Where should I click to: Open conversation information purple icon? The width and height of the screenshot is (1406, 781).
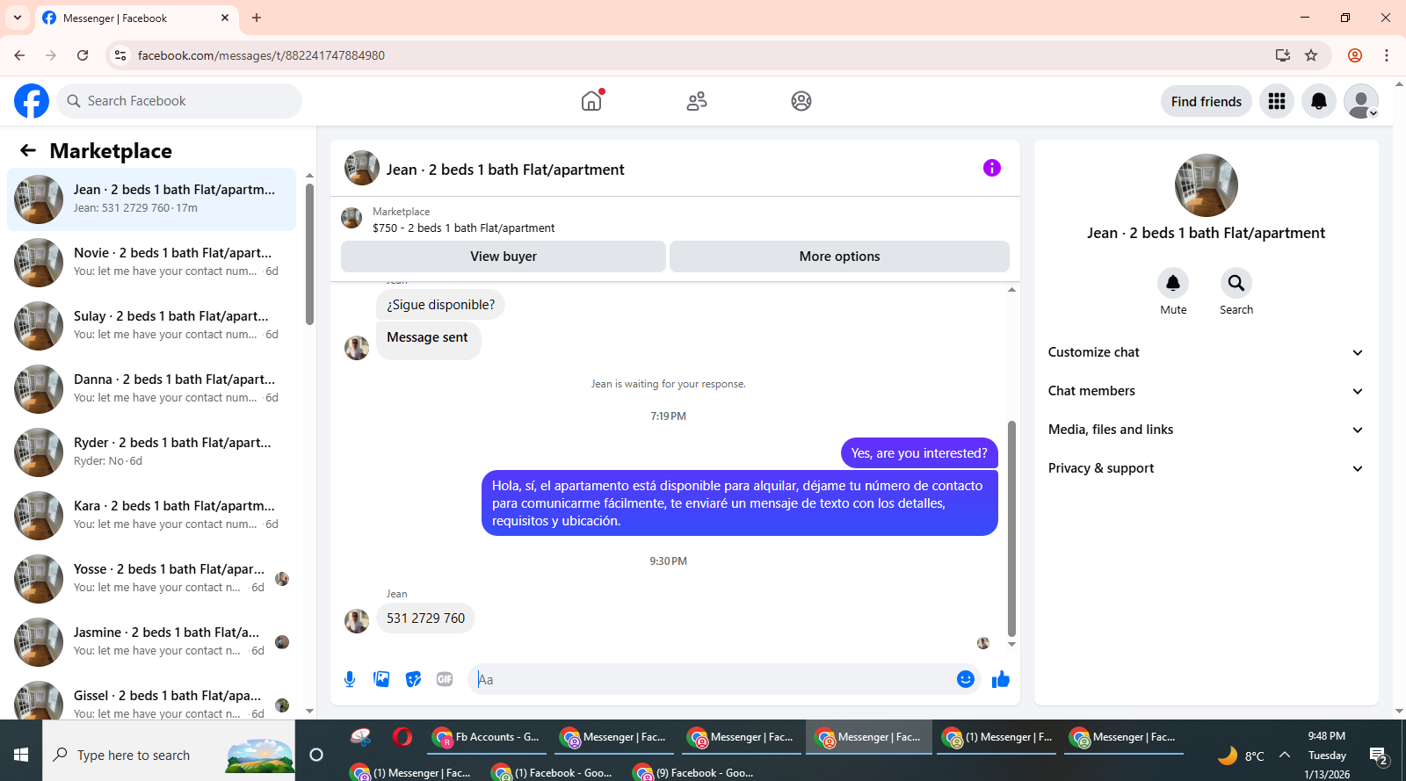click(x=992, y=168)
